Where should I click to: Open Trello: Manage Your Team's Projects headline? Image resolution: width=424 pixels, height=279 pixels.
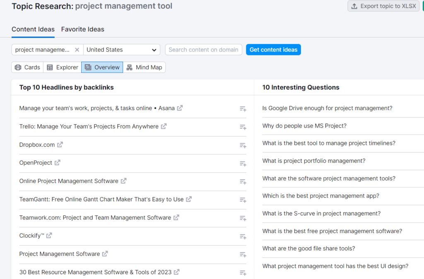pyautogui.click(x=89, y=127)
